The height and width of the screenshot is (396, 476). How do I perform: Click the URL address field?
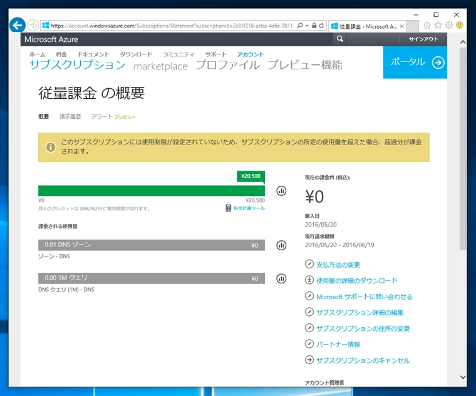coord(172,26)
